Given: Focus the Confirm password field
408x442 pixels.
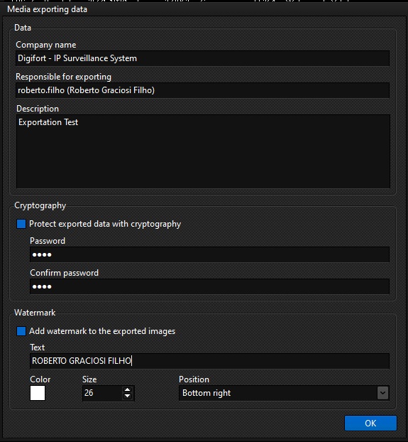Looking at the screenshot, I should click(209, 286).
